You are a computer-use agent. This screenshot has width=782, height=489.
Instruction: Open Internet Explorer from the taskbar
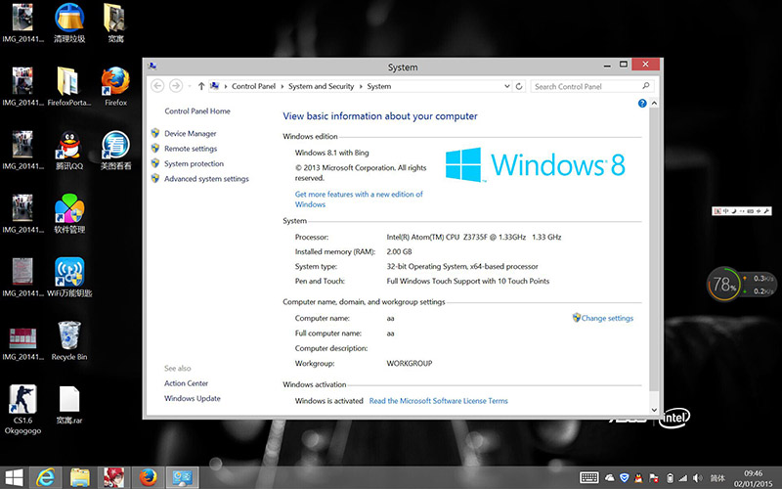point(45,477)
